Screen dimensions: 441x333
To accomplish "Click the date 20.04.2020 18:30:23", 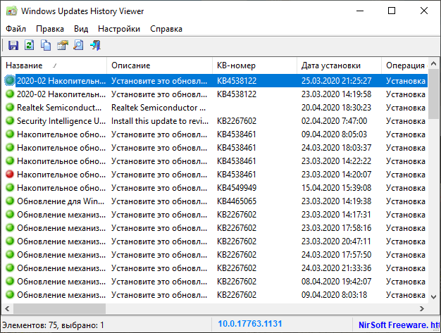I will coord(336,107).
